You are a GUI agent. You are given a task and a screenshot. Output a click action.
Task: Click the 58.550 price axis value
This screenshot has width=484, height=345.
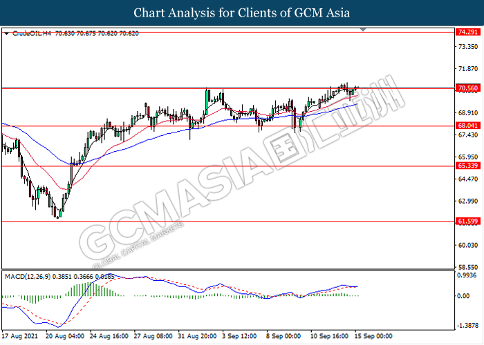point(468,268)
